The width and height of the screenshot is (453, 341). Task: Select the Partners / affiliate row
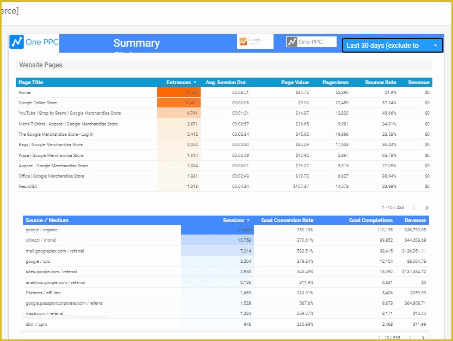(x=226, y=293)
